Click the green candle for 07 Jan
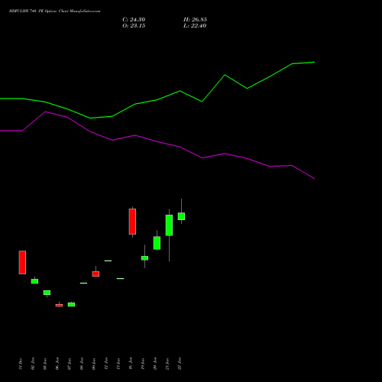The width and height of the screenshot is (382, 382). coord(71,304)
